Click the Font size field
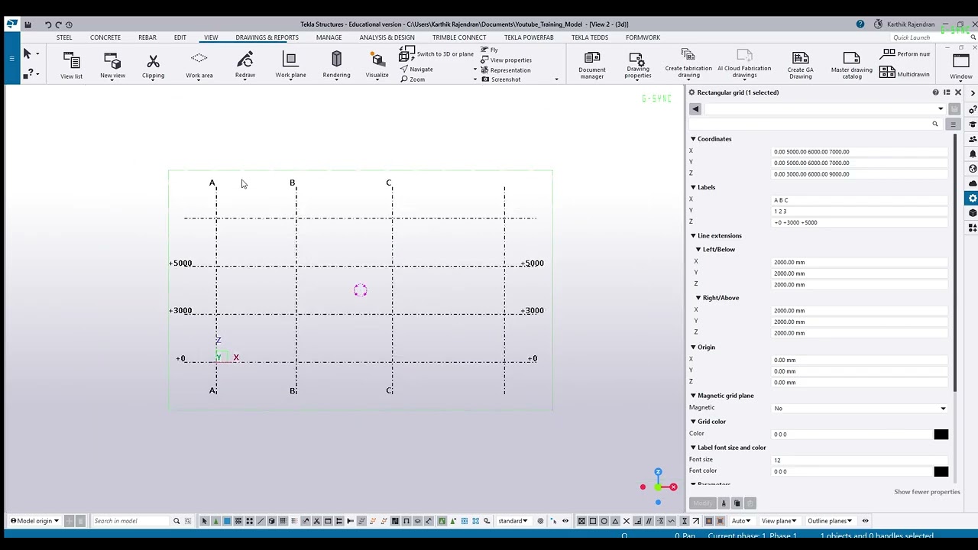This screenshot has height=550, width=978. pos(860,460)
